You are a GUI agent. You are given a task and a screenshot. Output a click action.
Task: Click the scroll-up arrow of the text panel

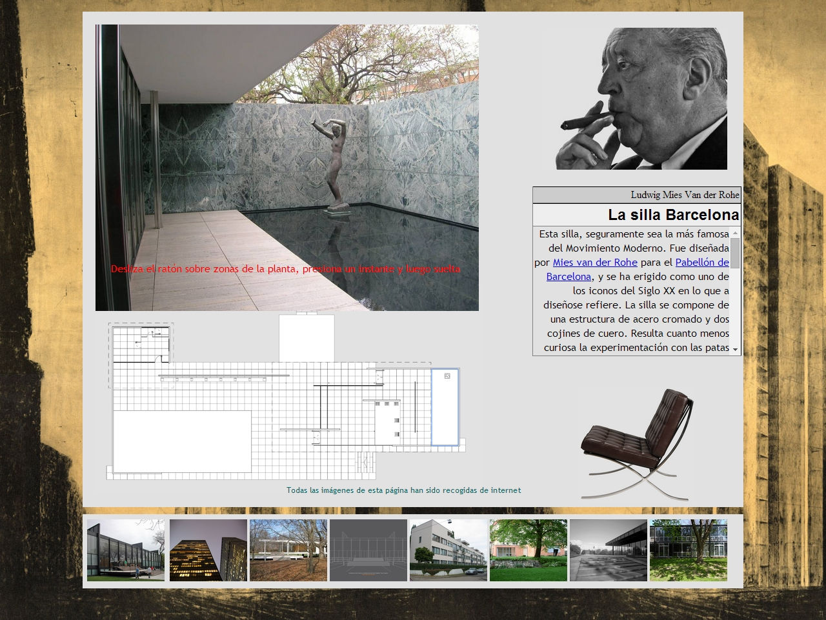(x=735, y=232)
